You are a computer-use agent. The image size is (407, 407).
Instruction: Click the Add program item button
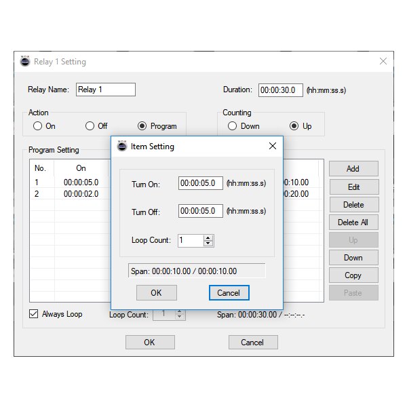[x=353, y=169]
